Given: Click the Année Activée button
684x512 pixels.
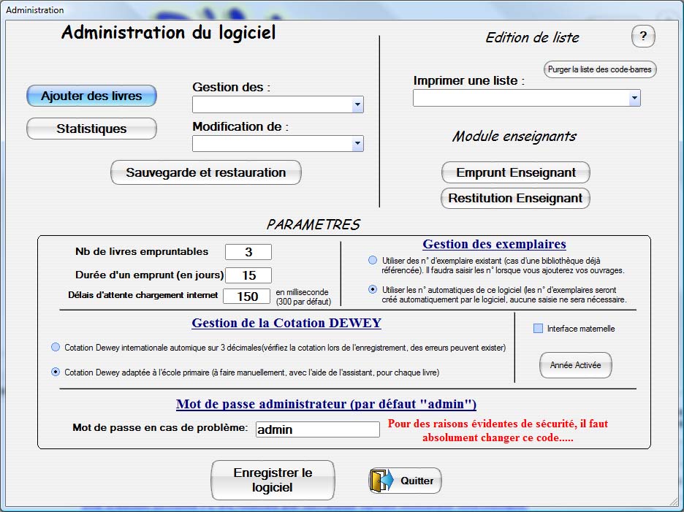Looking at the screenshot, I should pyautogui.click(x=575, y=365).
